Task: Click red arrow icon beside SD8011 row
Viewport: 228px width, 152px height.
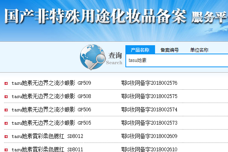Action: point(6,150)
